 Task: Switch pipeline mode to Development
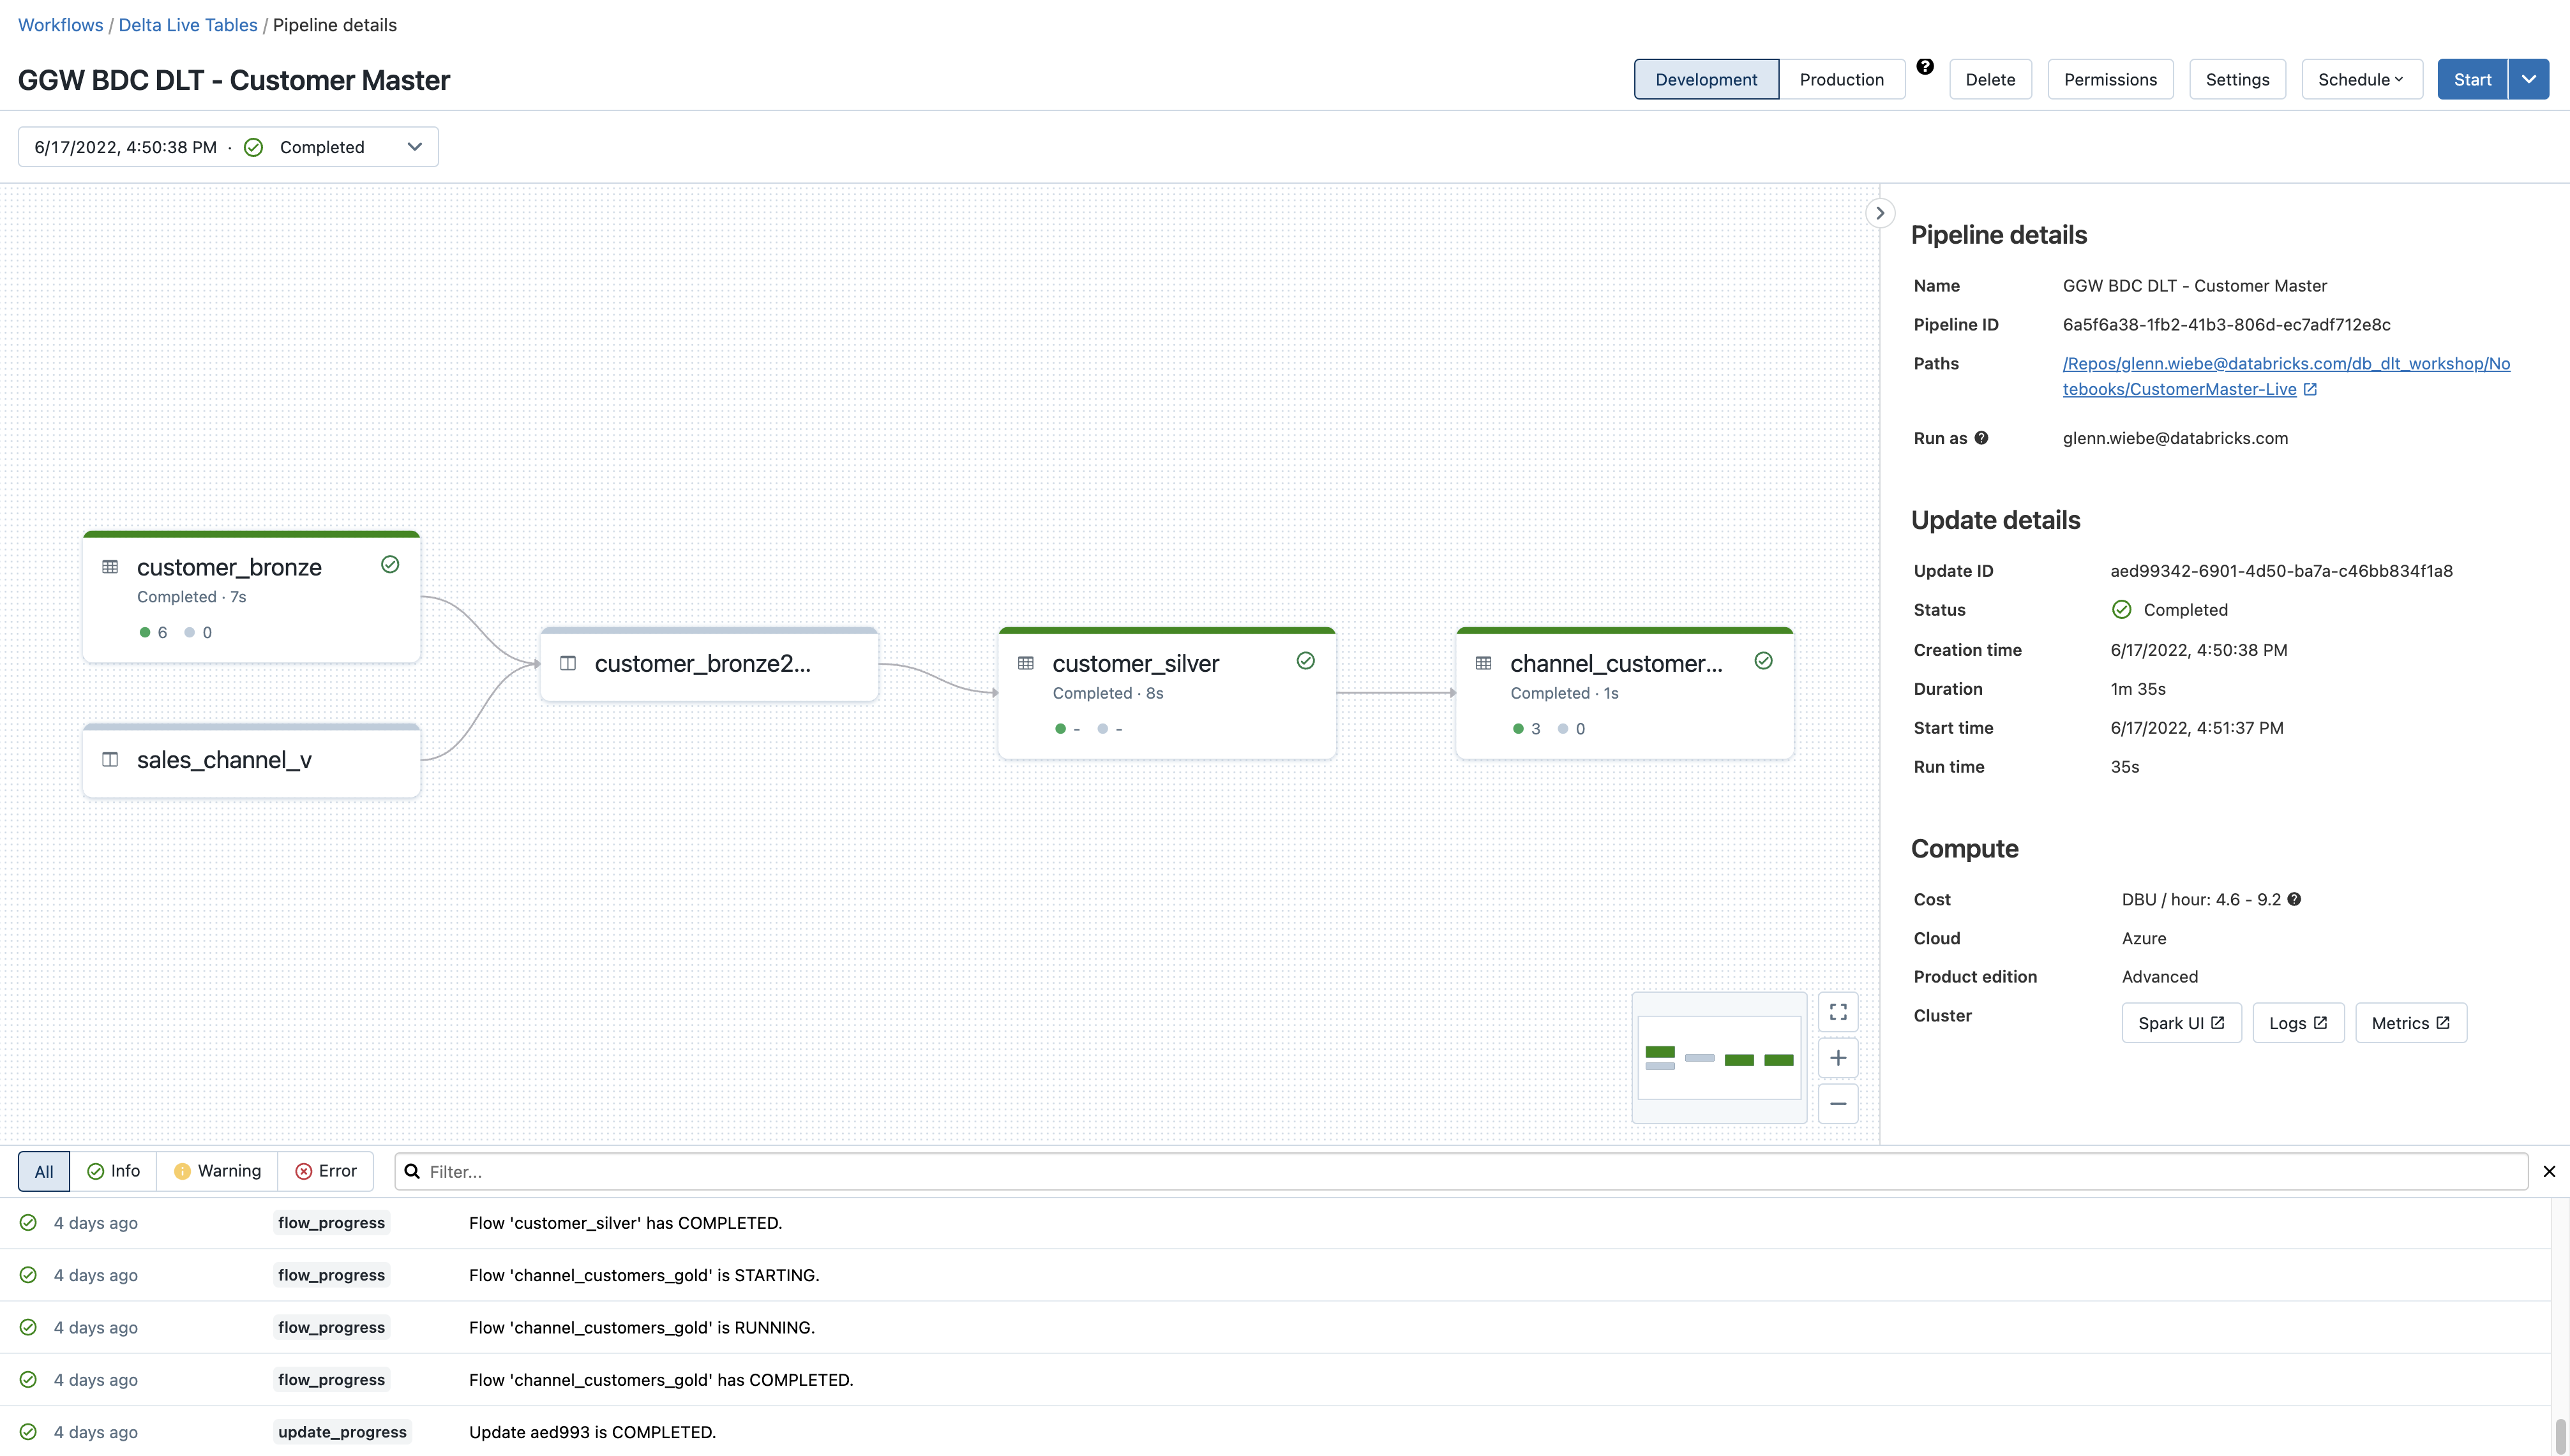[x=1706, y=79]
